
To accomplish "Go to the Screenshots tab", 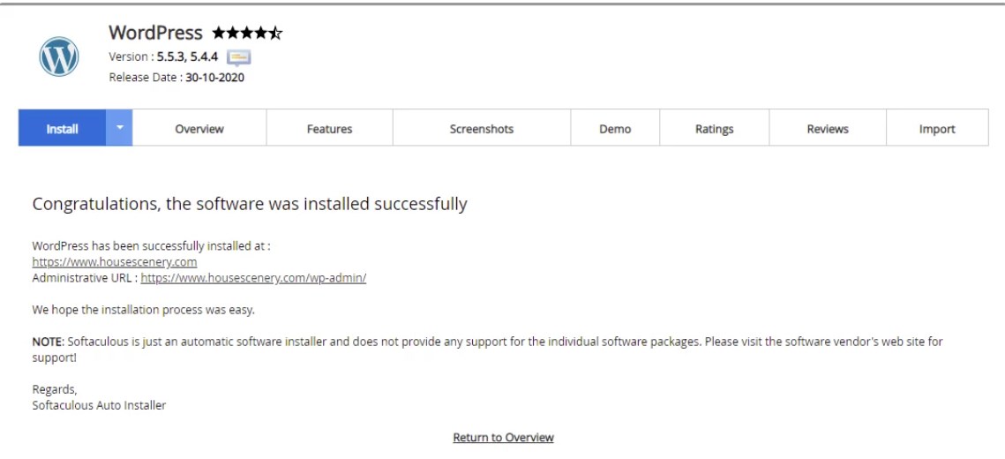I will coord(482,128).
